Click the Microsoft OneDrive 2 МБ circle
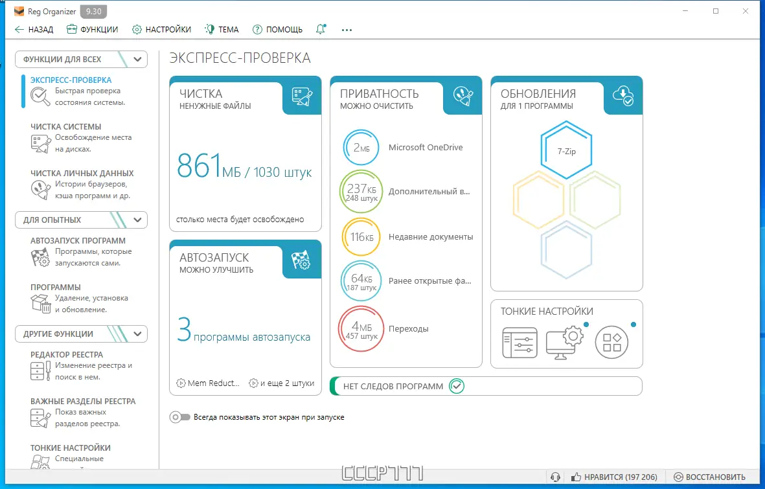 361,148
